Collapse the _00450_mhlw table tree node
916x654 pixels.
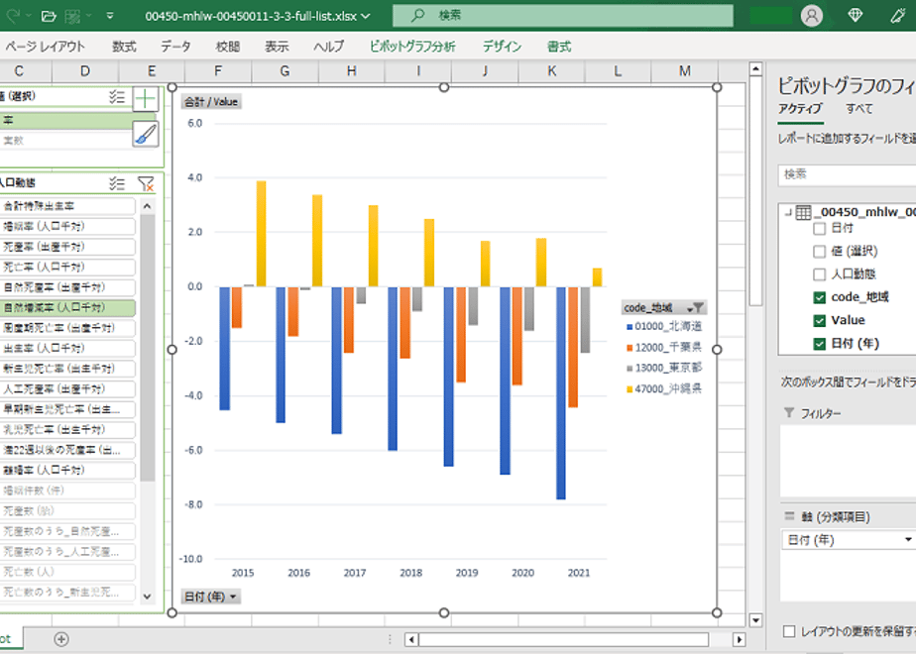[789, 212]
